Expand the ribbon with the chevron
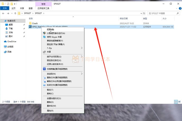This screenshot has height=121, width=182. click(176, 8)
